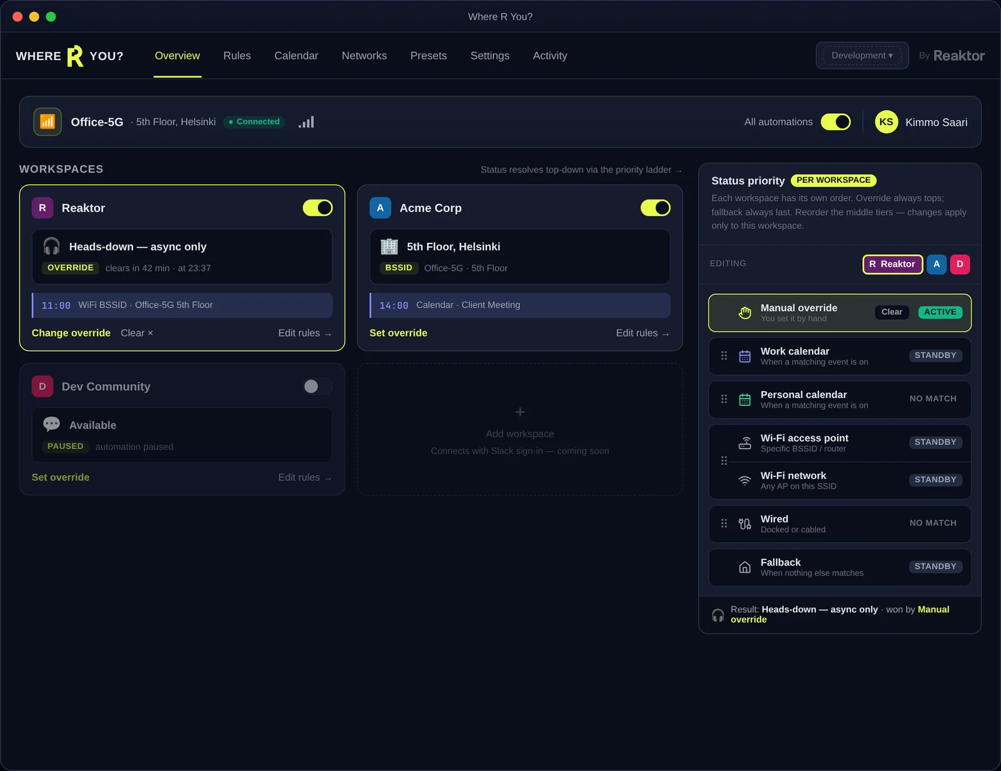The height and width of the screenshot is (771, 1001).
Task: Grab the Work calendar drag handle
Action: [724, 355]
